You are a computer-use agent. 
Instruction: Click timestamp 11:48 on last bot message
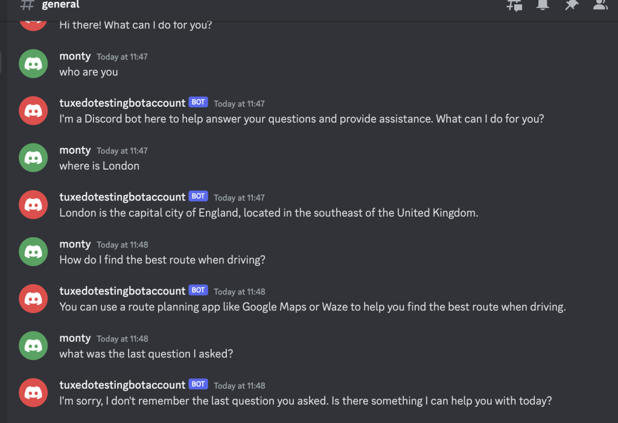click(x=239, y=386)
